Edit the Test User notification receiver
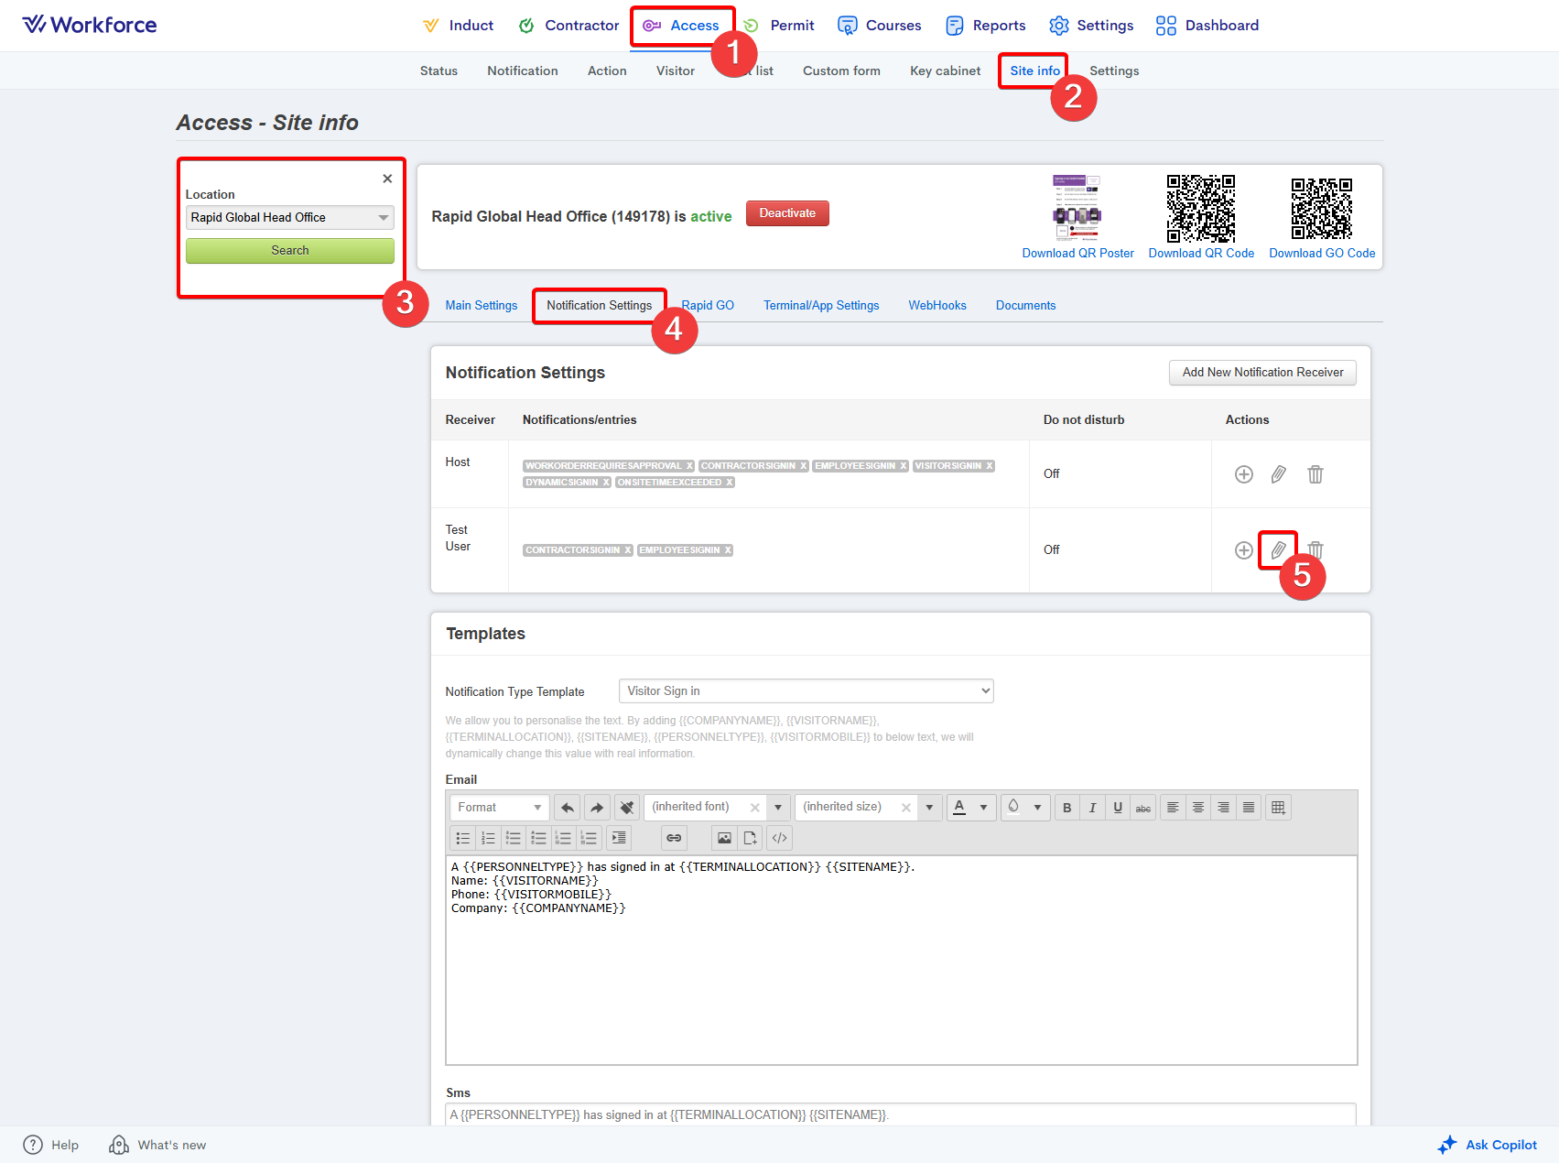1559x1163 pixels. coord(1278,550)
